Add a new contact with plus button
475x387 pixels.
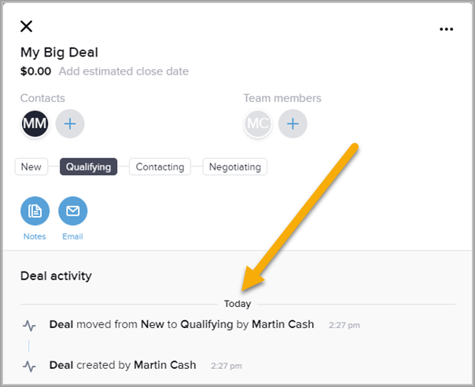(69, 123)
